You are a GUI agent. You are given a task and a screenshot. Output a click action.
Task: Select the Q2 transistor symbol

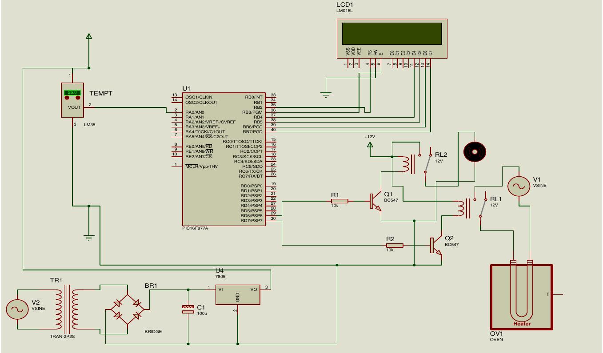(x=435, y=245)
